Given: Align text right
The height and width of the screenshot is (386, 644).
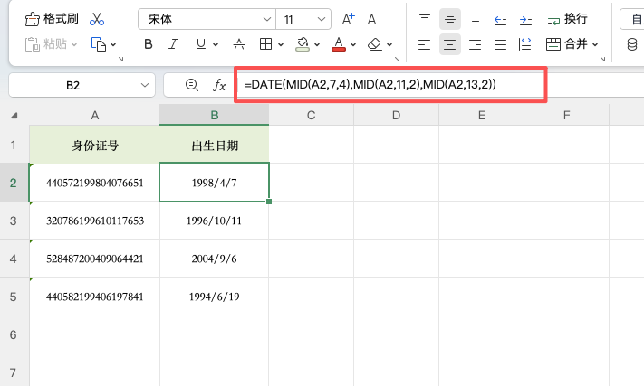Looking at the screenshot, I should coord(476,44).
